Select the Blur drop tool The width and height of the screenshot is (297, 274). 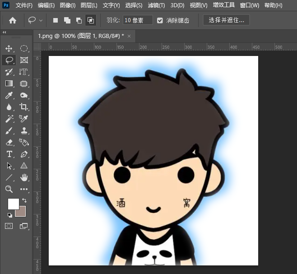tap(9, 107)
